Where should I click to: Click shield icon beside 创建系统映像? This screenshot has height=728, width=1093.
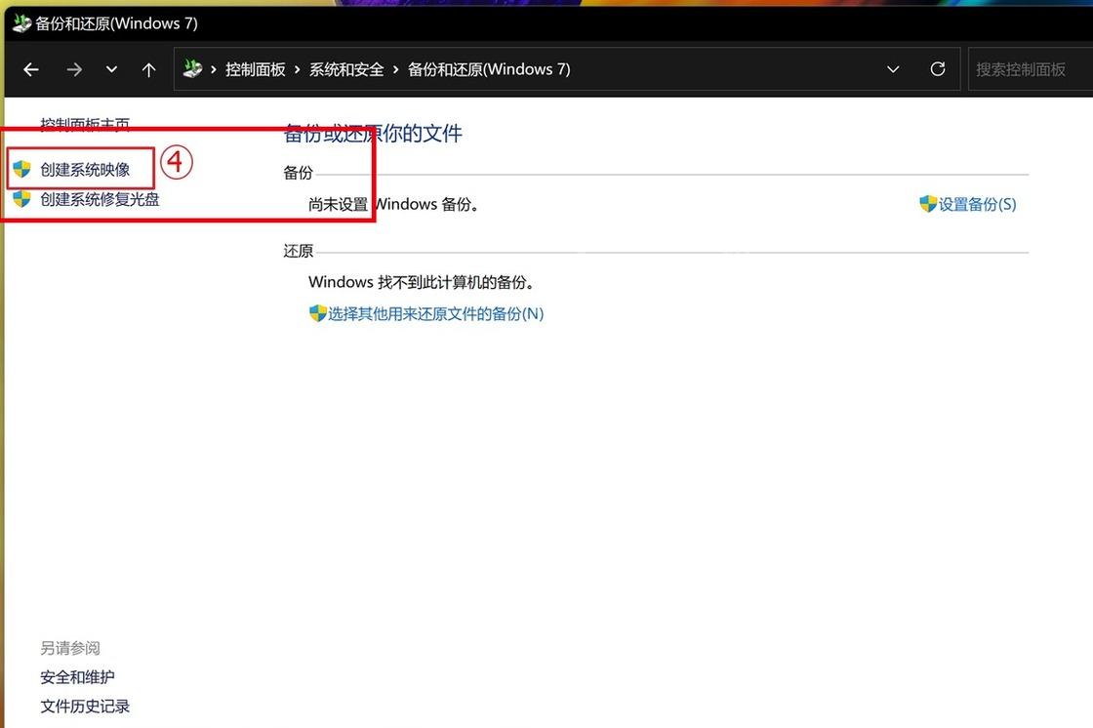[x=21, y=169]
